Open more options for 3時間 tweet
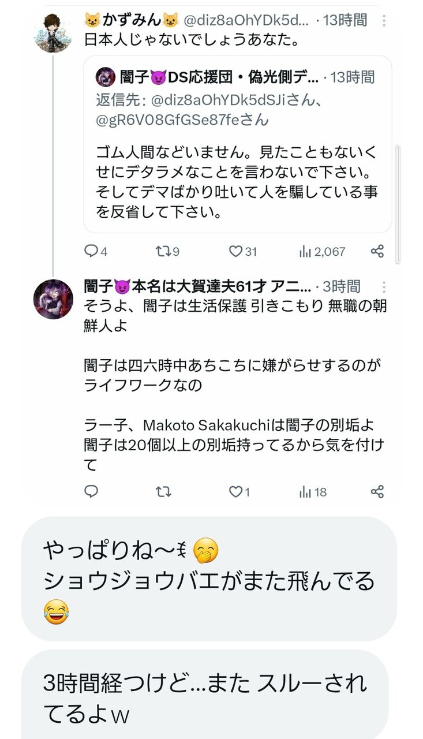The height and width of the screenshot is (739, 423). pyautogui.click(x=385, y=287)
